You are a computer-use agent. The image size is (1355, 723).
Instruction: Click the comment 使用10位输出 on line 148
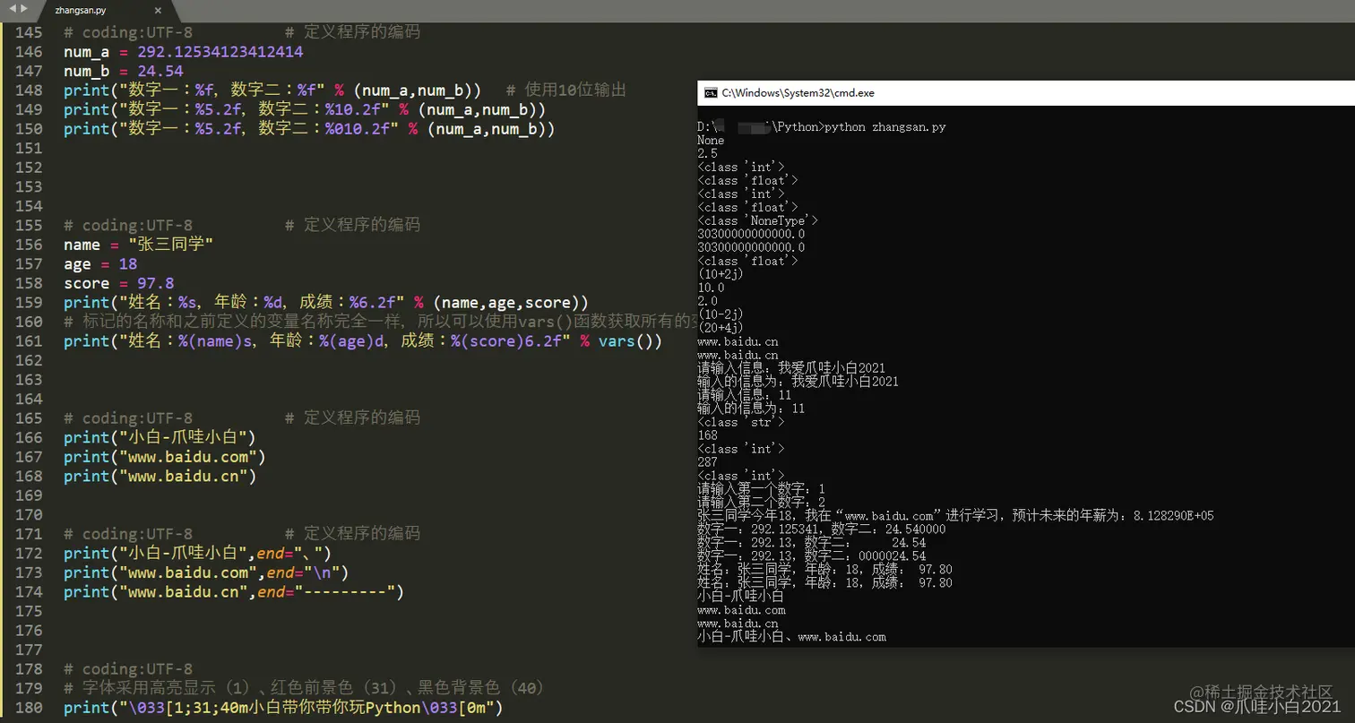[565, 90]
